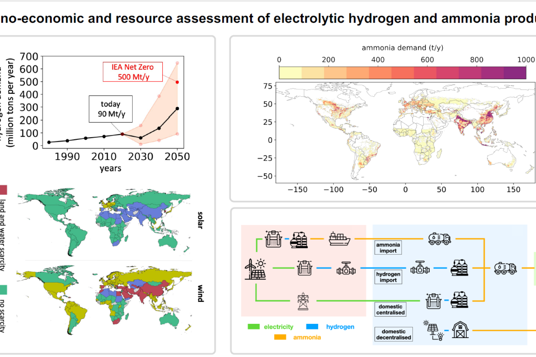Select the red land and water scarcity swatch
The image size is (536, 357).
tap(3, 190)
